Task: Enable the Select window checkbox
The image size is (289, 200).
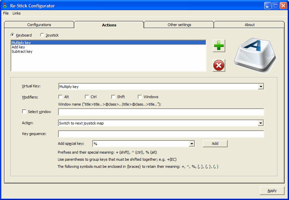Action: pyautogui.click(x=24, y=112)
